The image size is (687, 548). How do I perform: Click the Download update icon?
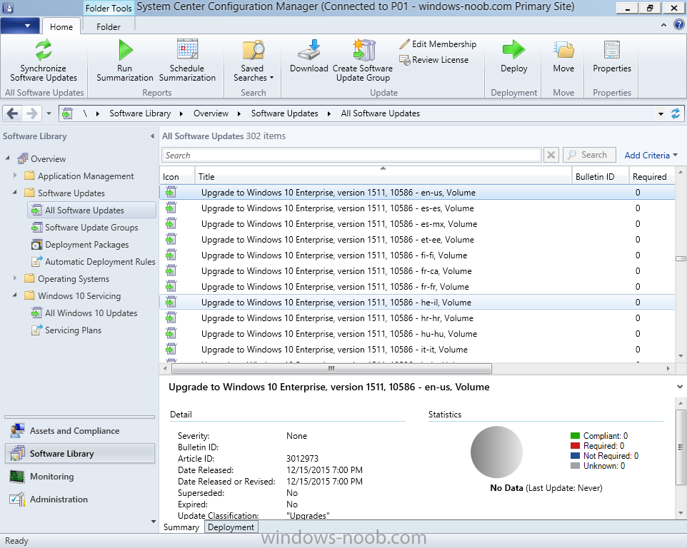click(x=309, y=49)
